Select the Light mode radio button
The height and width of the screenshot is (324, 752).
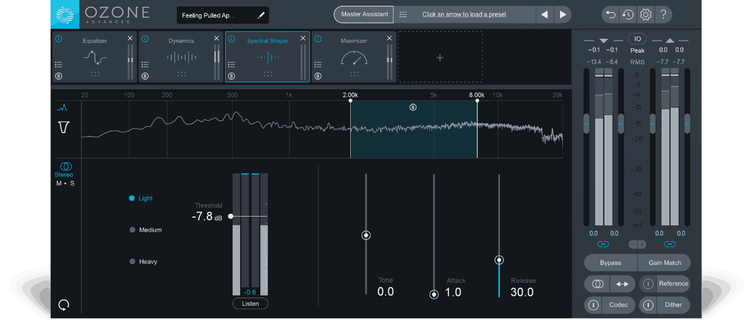132,198
